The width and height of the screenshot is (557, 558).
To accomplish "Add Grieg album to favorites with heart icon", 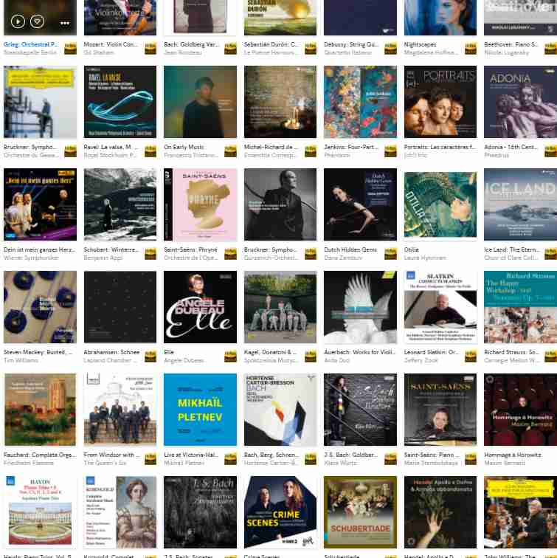I will pos(37,21).
